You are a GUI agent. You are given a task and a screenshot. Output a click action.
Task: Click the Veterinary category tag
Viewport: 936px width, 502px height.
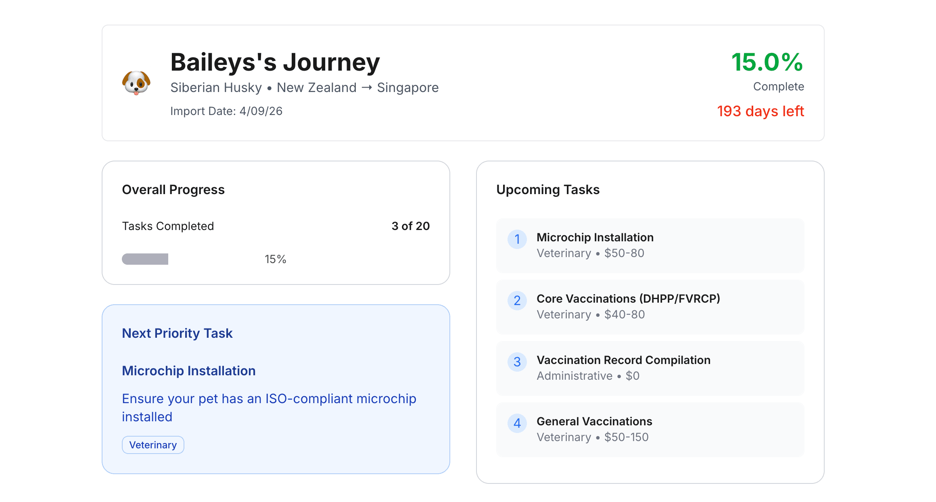pyautogui.click(x=153, y=445)
